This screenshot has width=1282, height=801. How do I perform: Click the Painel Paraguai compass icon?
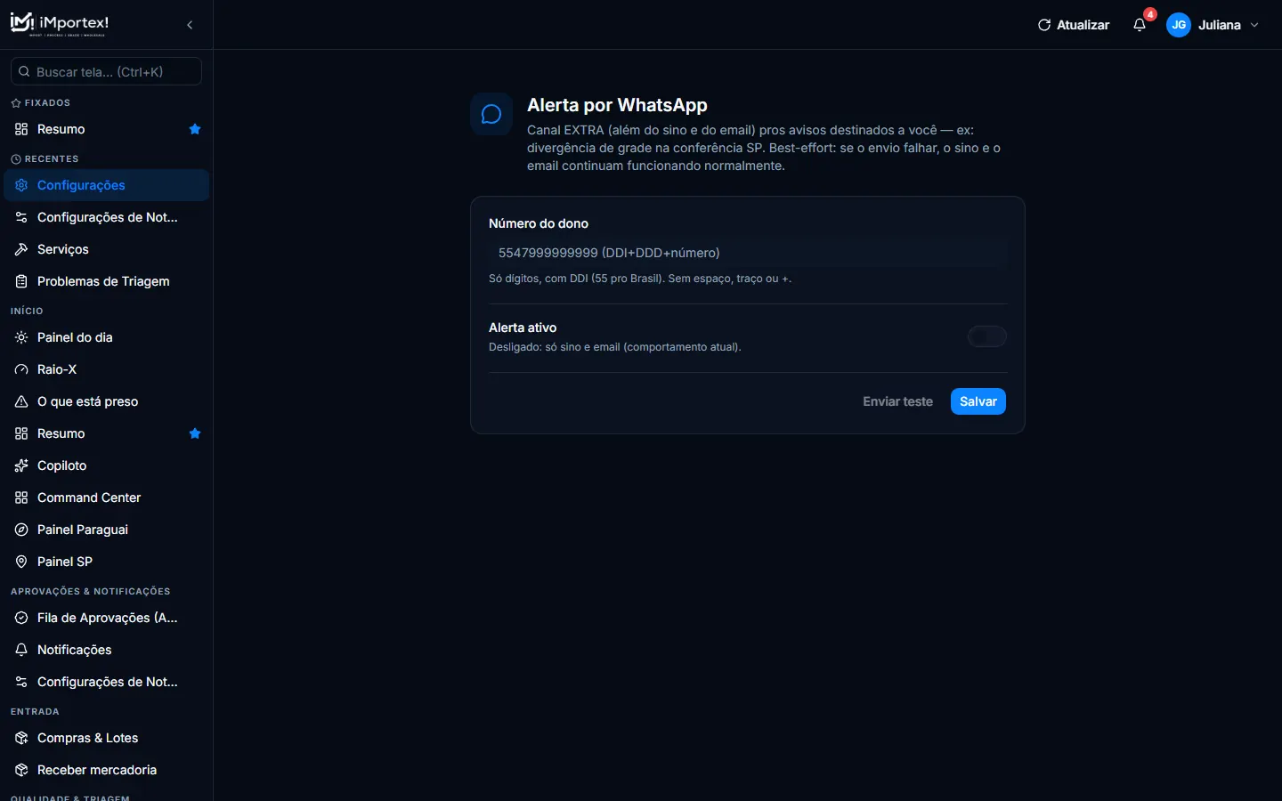[21, 530]
